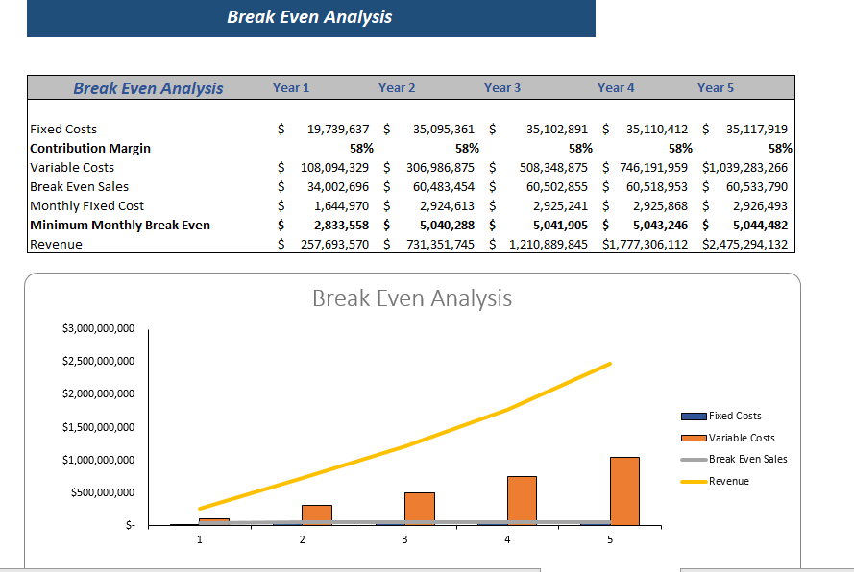Select the Year 5 column header

[x=716, y=87]
